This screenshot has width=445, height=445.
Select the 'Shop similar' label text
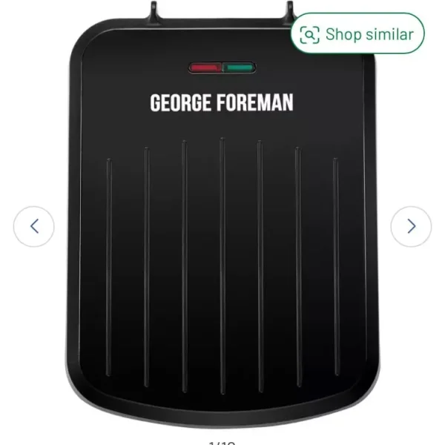click(x=369, y=34)
